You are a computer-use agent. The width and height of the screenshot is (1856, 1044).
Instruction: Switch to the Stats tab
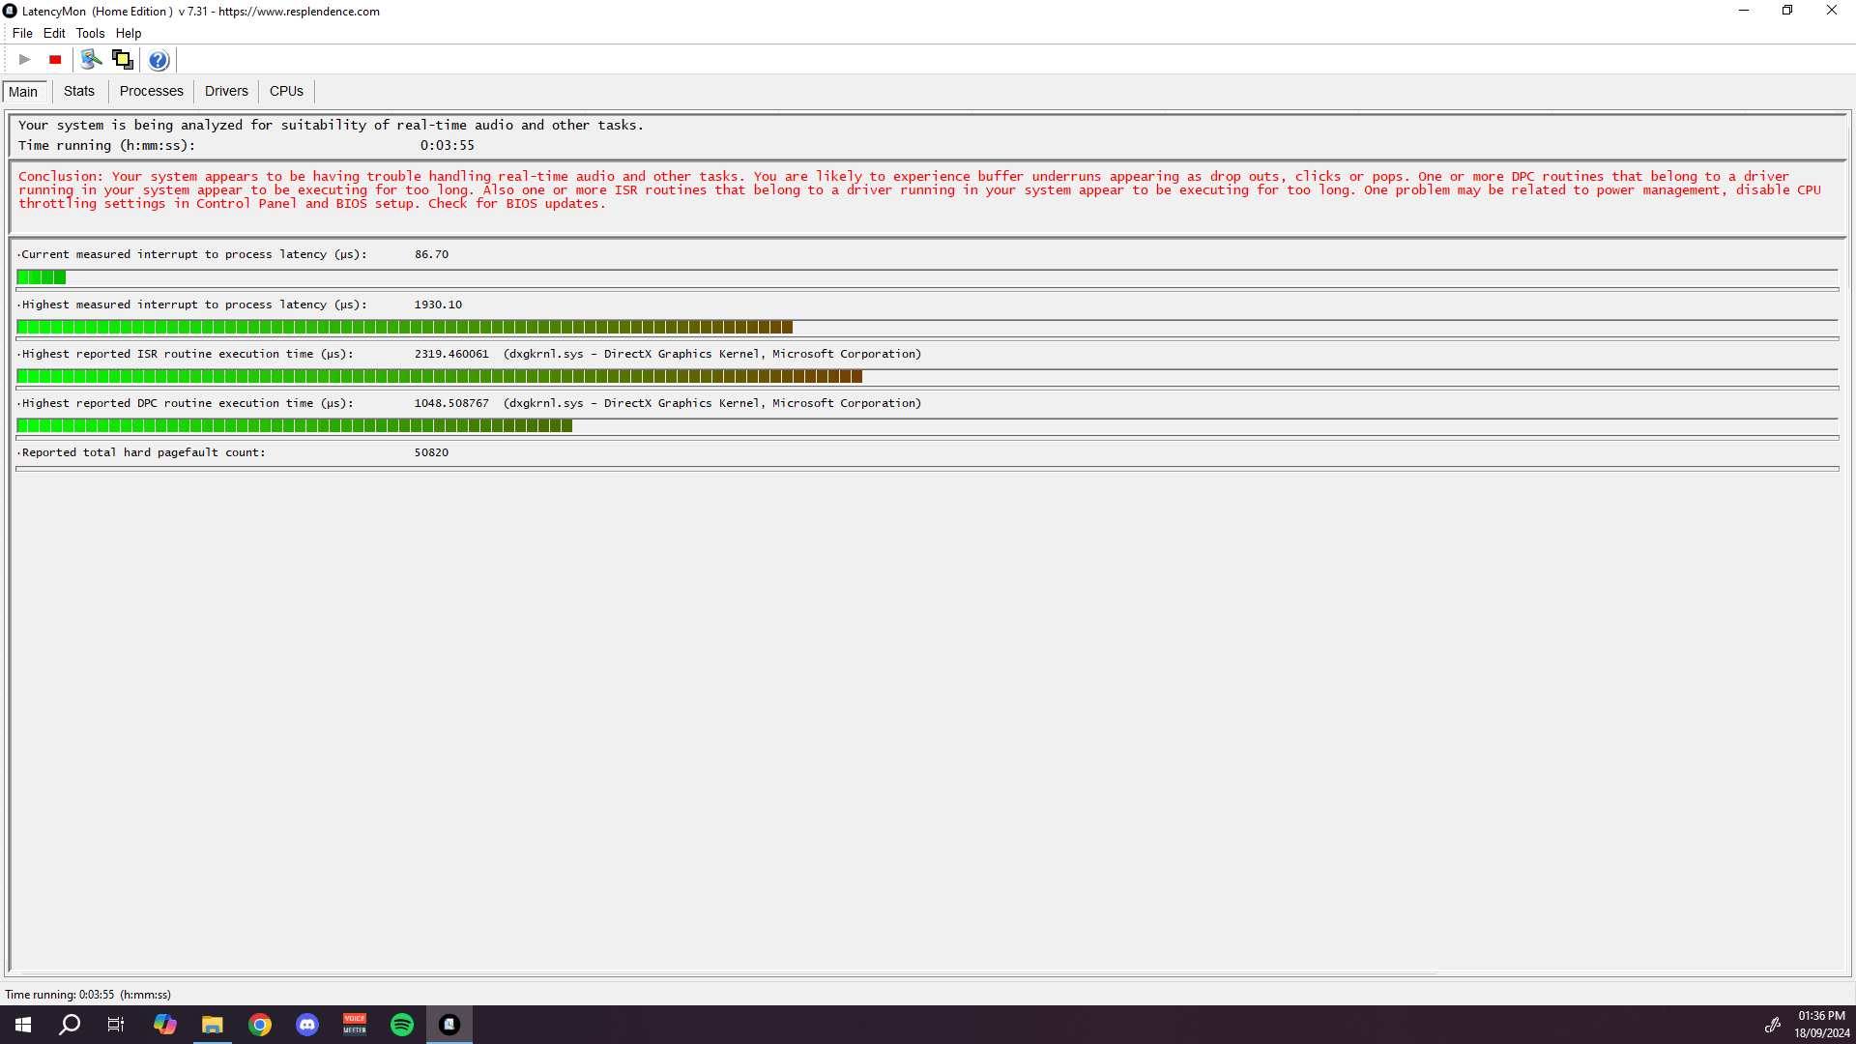[x=79, y=91]
